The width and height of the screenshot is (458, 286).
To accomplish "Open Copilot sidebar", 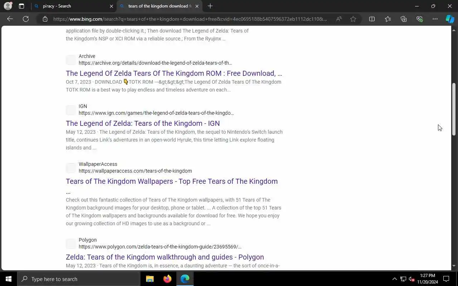I will pos(450,19).
